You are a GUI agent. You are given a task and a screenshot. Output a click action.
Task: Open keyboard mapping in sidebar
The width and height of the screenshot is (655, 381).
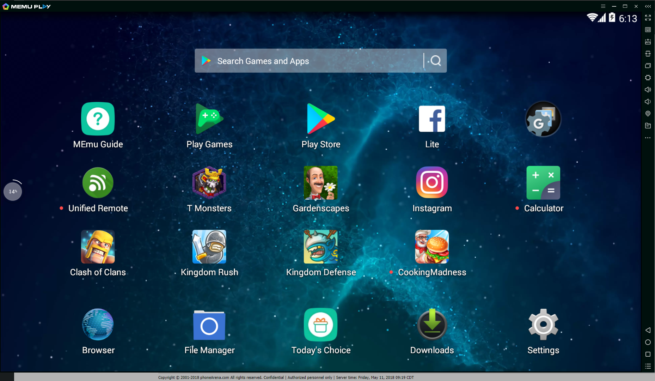coord(648,30)
